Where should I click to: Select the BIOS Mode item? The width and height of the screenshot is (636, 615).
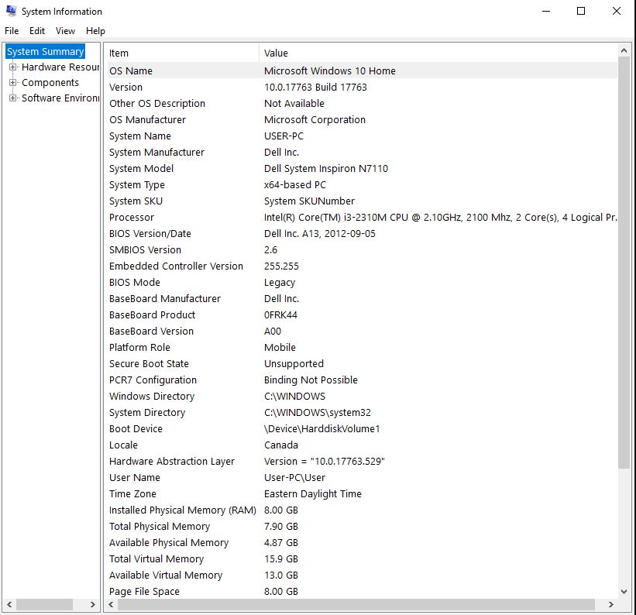tap(134, 282)
